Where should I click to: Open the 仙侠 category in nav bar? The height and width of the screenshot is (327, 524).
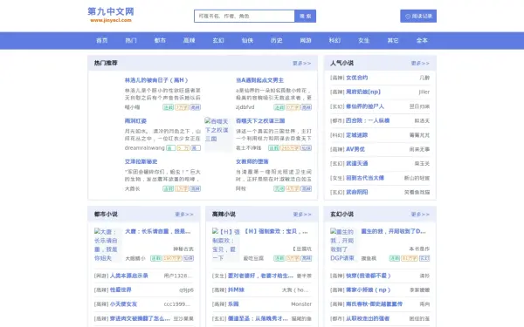(x=247, y=40)
